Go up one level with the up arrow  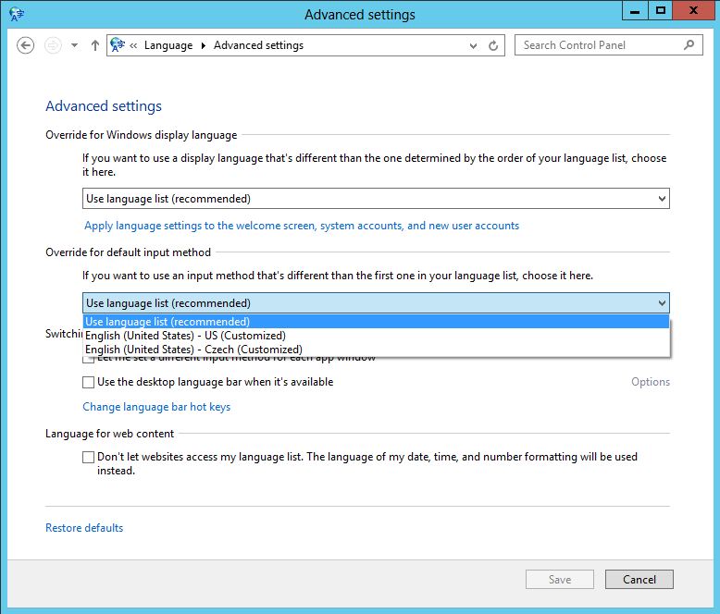point(95,45)
